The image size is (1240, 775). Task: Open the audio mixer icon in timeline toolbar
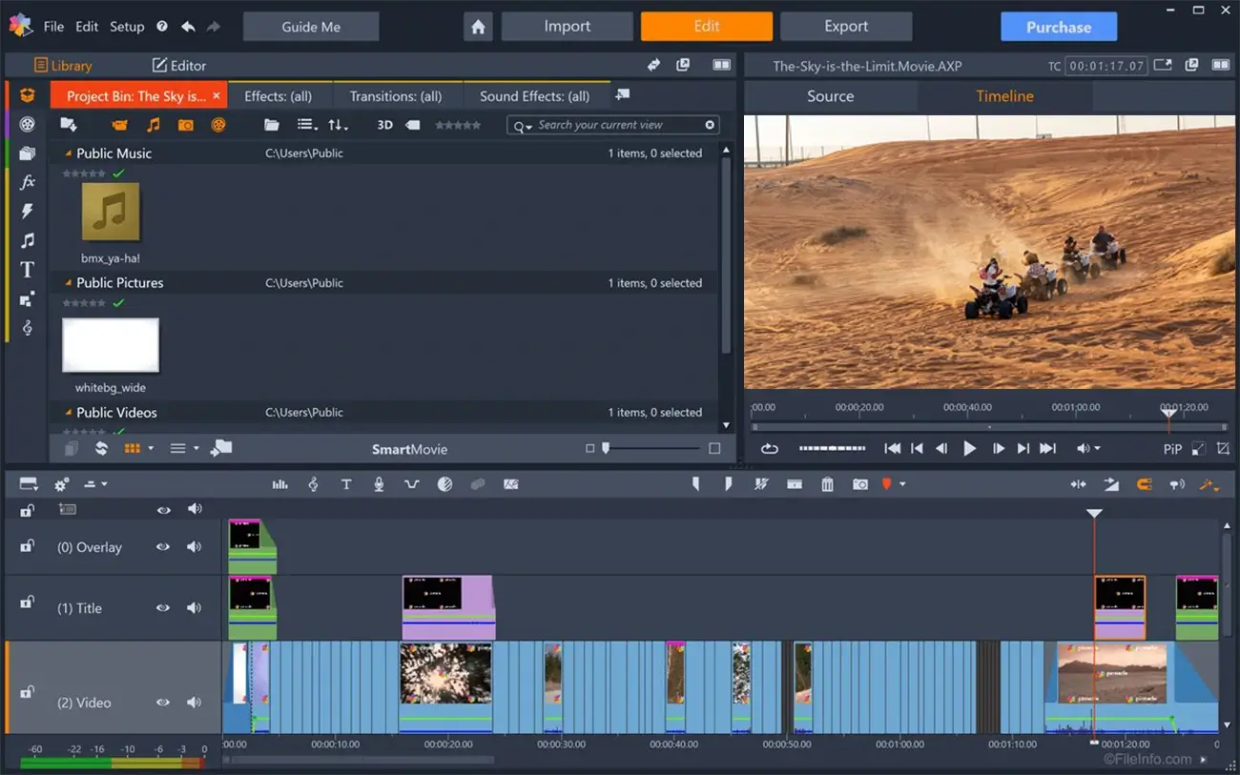279,484
